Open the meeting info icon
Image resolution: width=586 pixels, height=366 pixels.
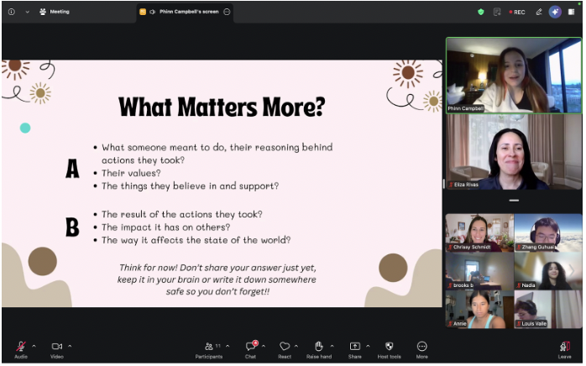(12, 12)
